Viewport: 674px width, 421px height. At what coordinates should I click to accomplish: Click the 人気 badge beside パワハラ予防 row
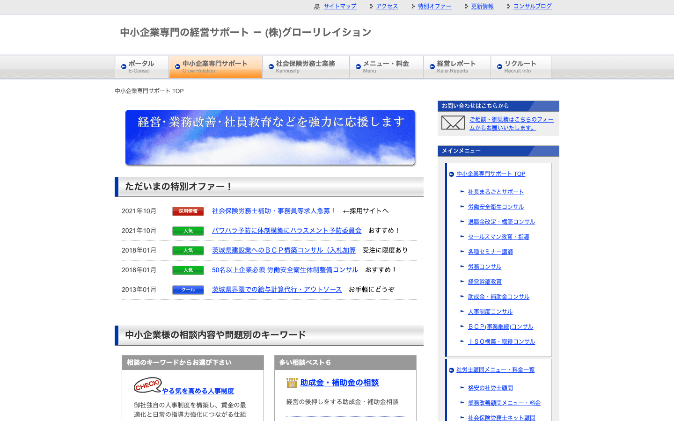[x=188, y=231]
